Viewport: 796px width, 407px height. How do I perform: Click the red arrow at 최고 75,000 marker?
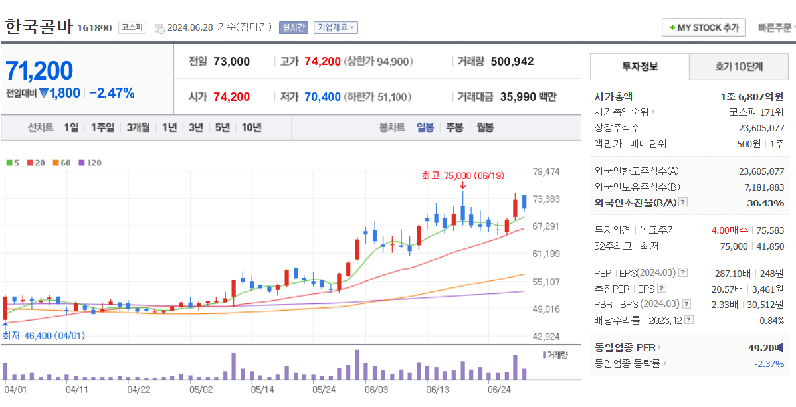[x=463, y=186]
